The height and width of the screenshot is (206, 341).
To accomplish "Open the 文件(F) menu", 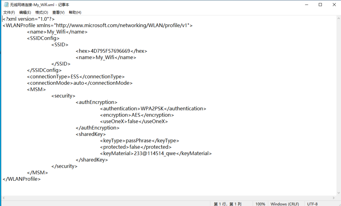I will click(9, 12).
